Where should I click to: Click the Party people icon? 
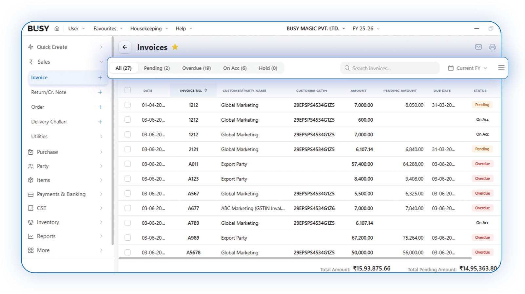pyautogui.click(x=31, y=166)
